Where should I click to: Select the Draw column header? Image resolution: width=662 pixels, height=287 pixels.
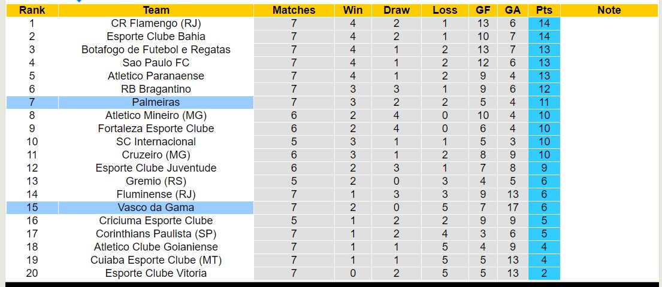point(397,10)
